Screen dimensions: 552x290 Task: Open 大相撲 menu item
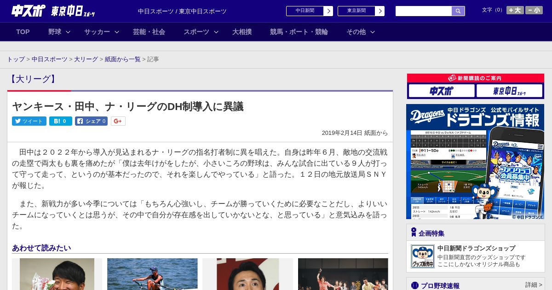tap(242, 32)
